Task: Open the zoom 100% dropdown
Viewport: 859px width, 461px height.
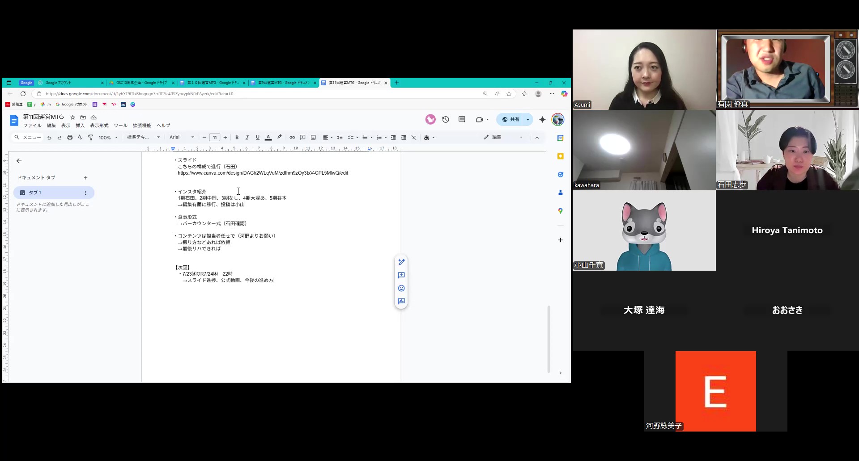Action: (108, 138)
